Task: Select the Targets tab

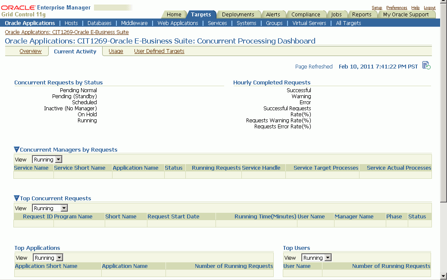Action: tap(201, 15)
